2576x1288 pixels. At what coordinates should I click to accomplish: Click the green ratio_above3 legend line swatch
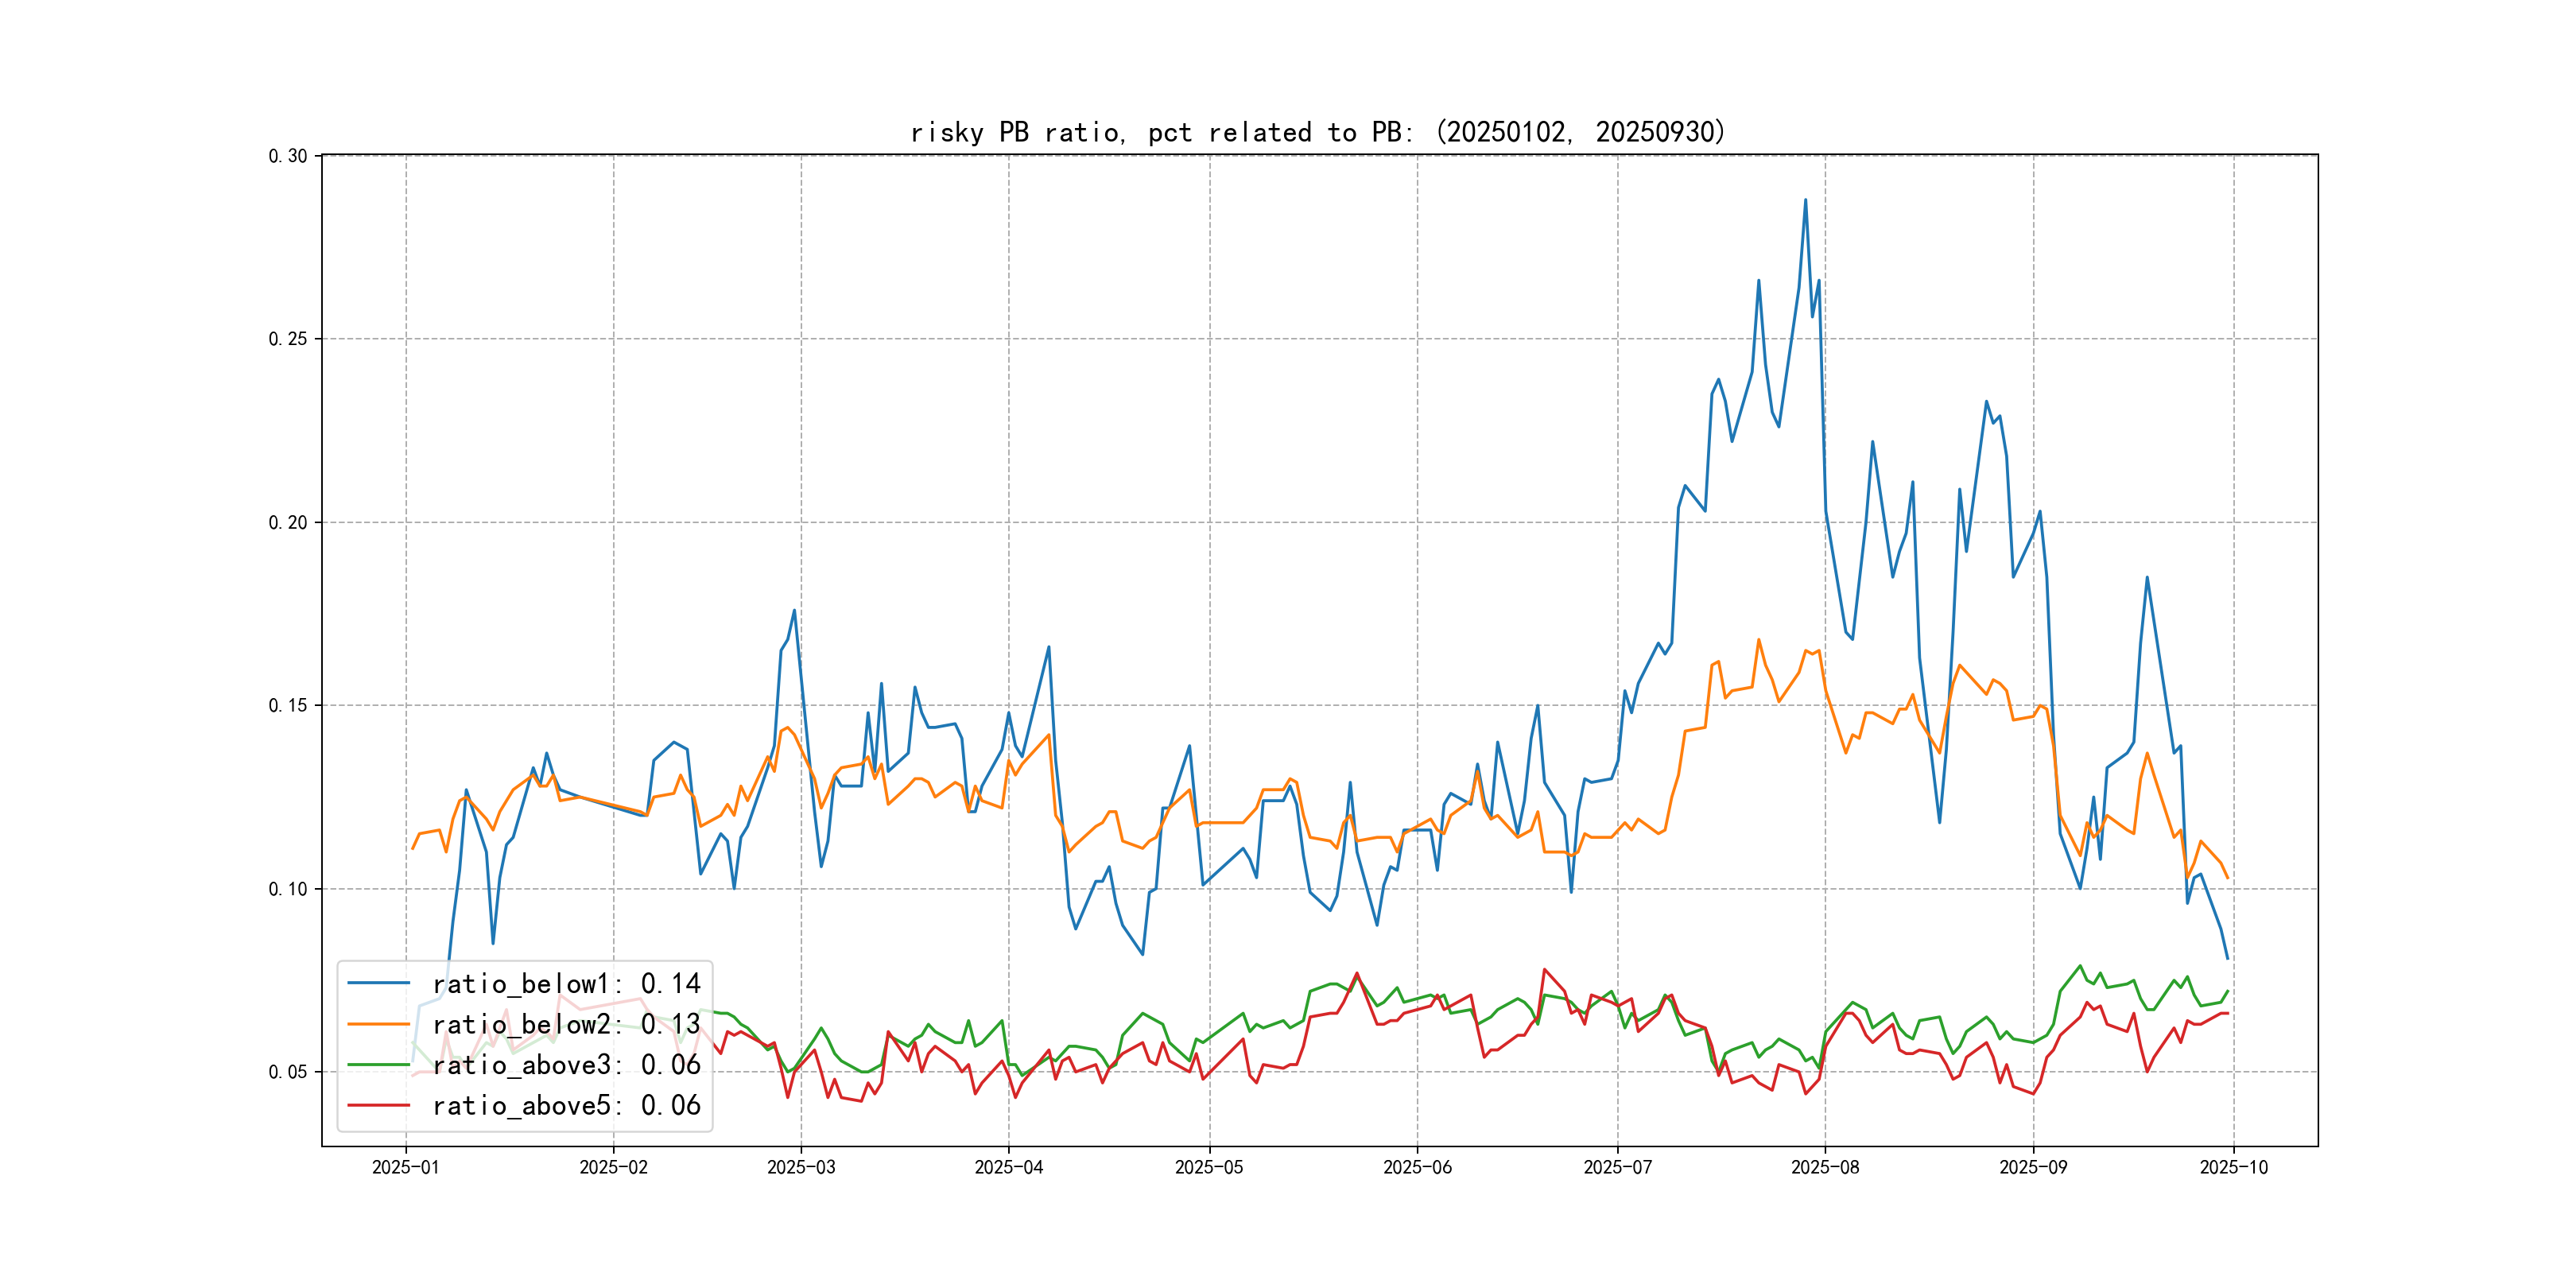(x=378, y=1065)
